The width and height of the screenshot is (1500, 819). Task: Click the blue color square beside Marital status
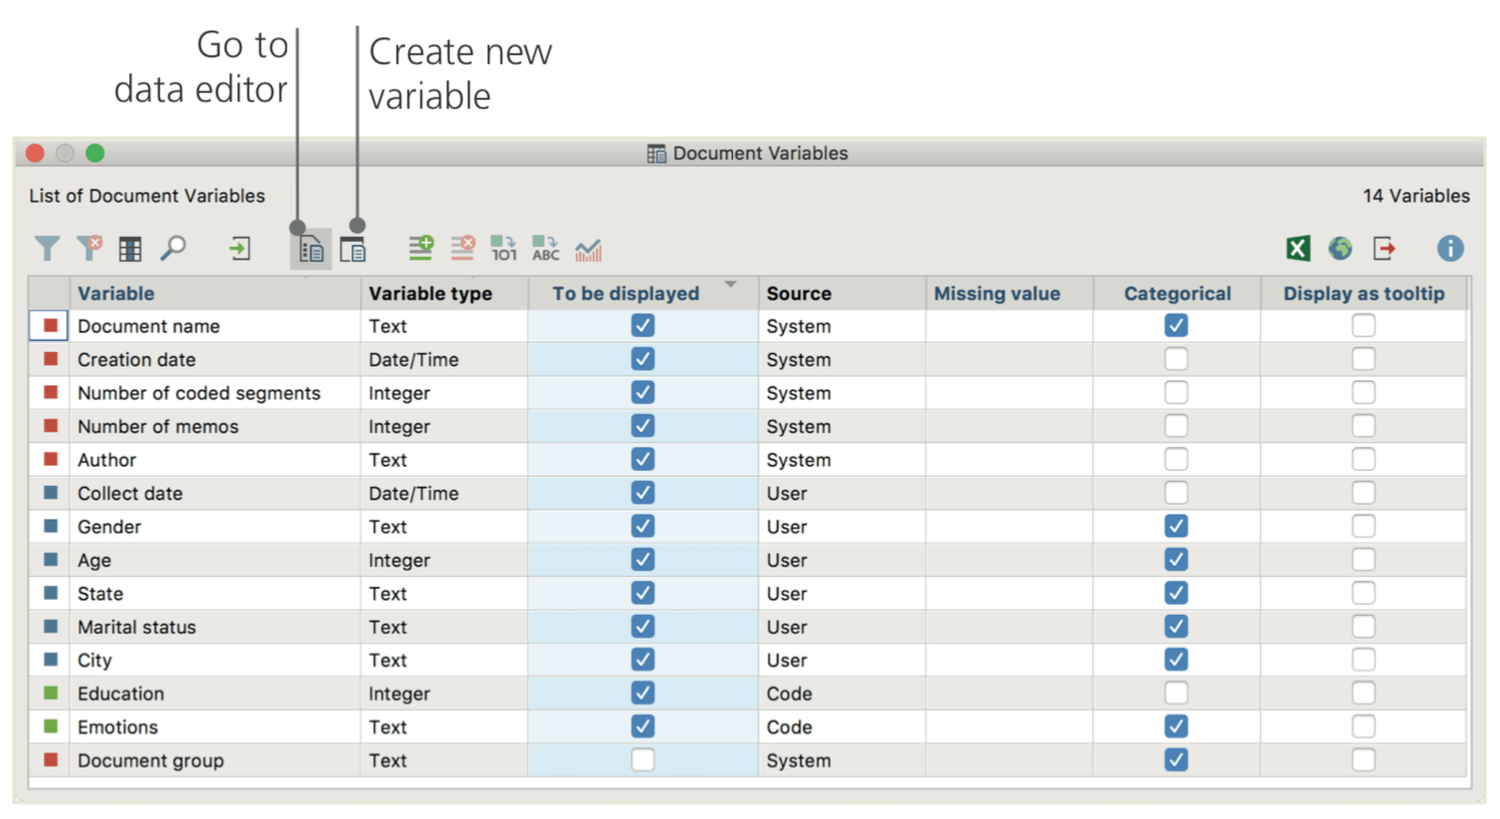(51, 627)
